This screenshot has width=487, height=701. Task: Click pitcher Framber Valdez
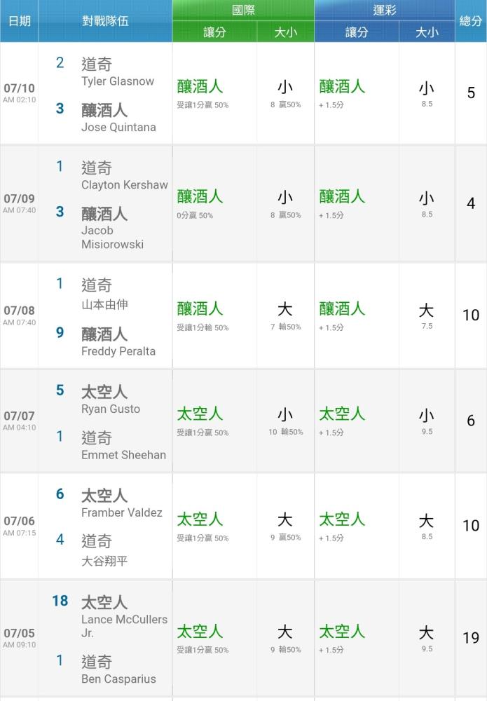pyautogui.click(x=121, y=513)
